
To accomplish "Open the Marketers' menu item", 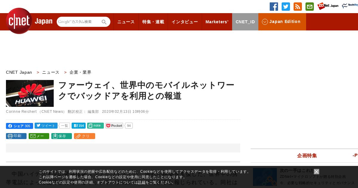I will 217,22.
